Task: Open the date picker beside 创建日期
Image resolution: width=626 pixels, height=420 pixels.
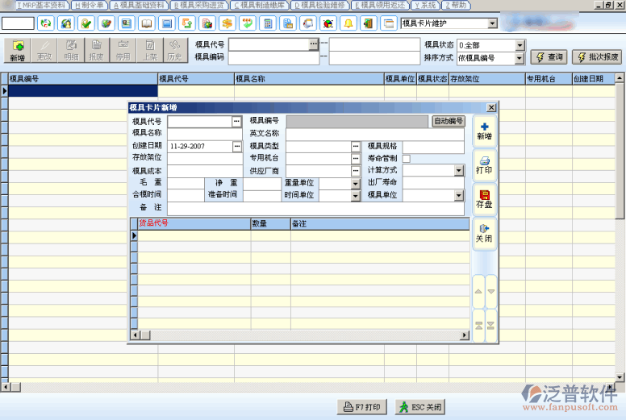Action: (237, 147)
